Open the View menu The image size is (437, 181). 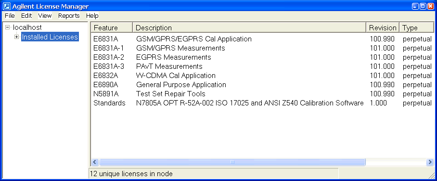tap(45, 15)
